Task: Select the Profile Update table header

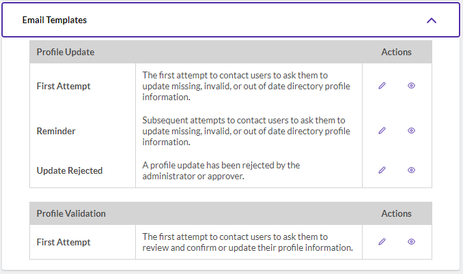Action: click(x=66, y=52)
